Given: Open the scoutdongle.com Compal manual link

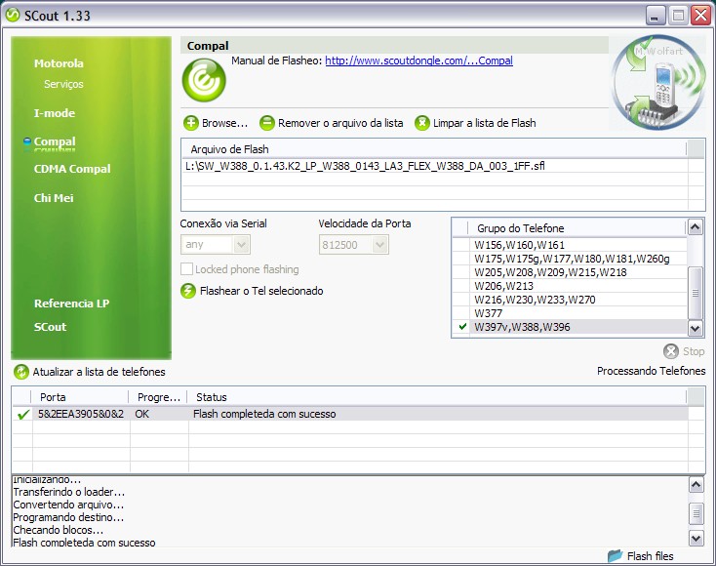Looking at the screenshot, I should coord(418,61).
